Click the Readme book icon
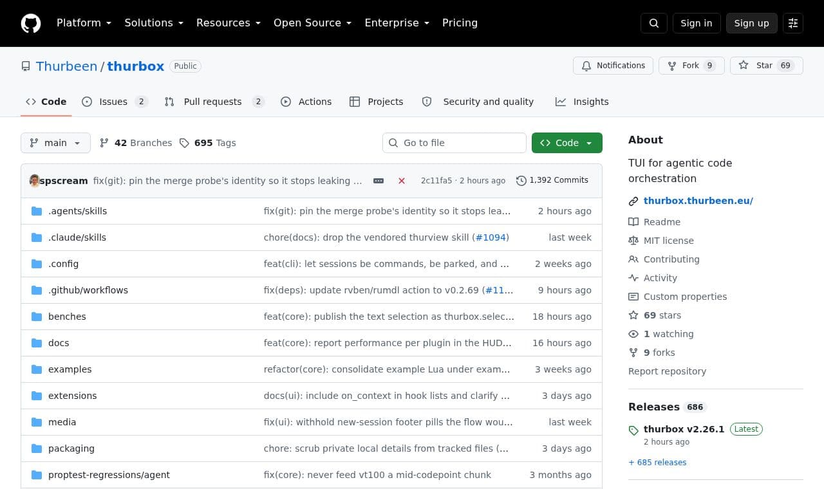The height and width of the screenshot is (489, 824). [x=633, y=222]
